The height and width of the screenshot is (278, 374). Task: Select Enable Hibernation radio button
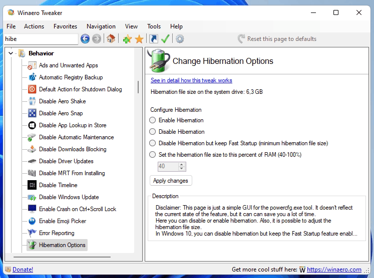(x=152, y=120)
